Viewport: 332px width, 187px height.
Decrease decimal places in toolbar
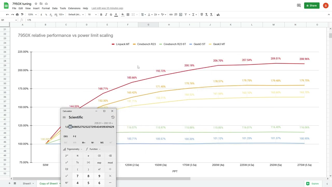(x=51, y=15)
